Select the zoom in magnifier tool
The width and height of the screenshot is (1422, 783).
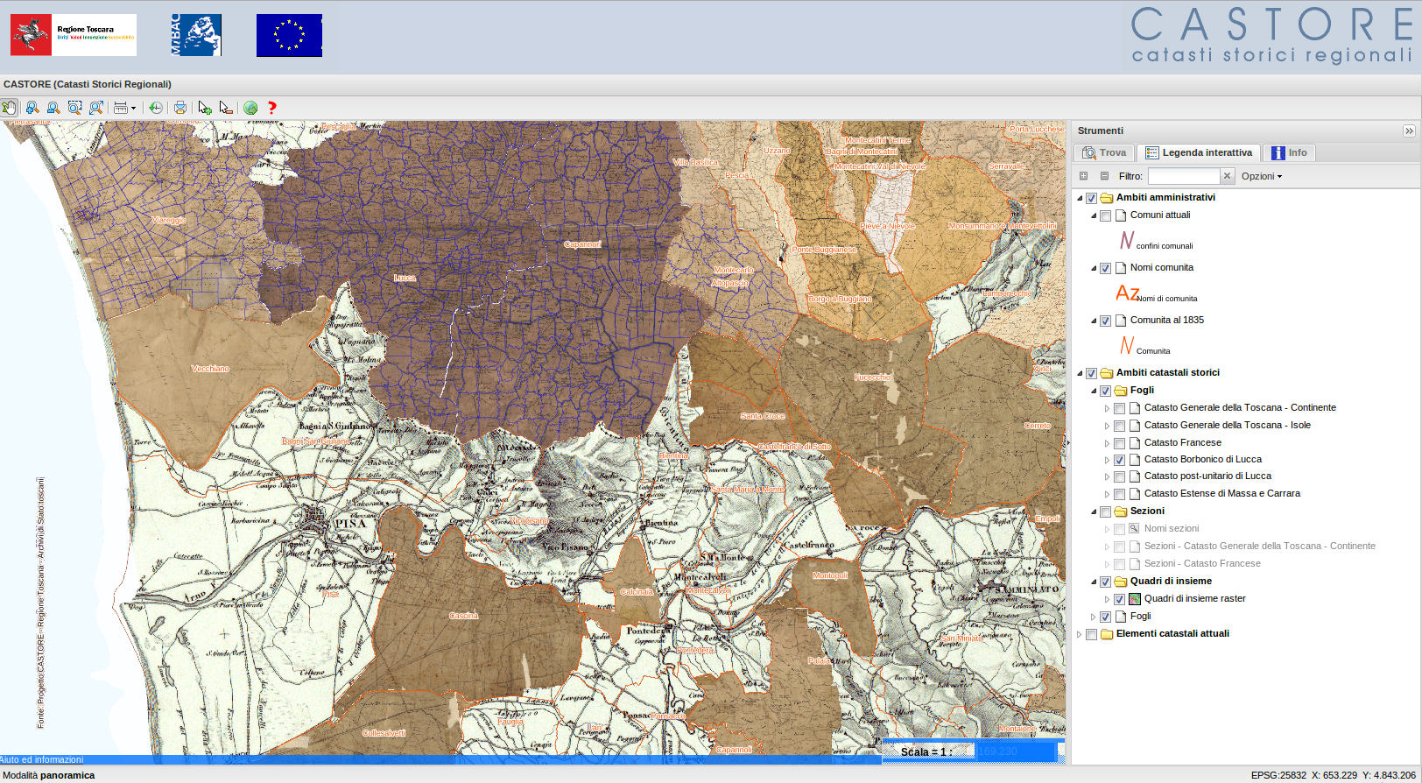(32, 108)
